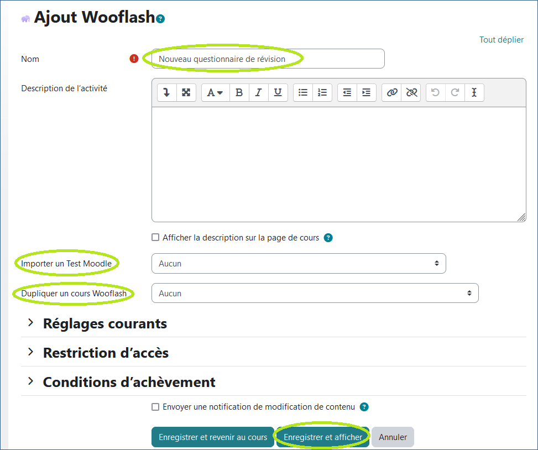Click 'Enregistrer et afficher' button
The height and width of the screenshot is (450, 538).
point(323,437)
